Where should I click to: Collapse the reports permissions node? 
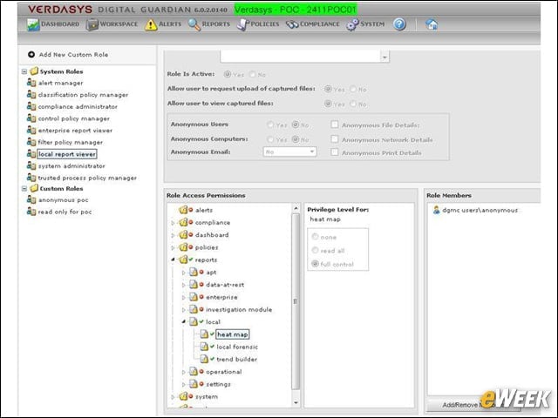[x=173, y=260]
